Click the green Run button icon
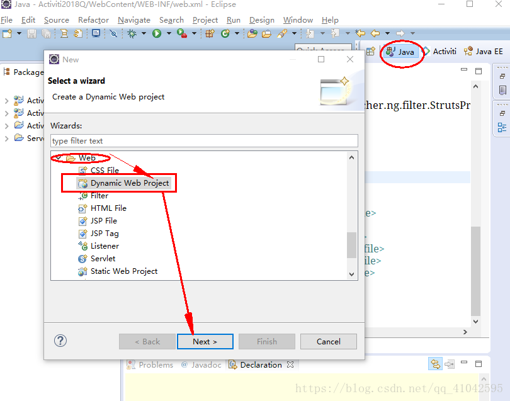The width and height of the screenshot is (510, 401). pyautogui.click(x=157, y=33)
